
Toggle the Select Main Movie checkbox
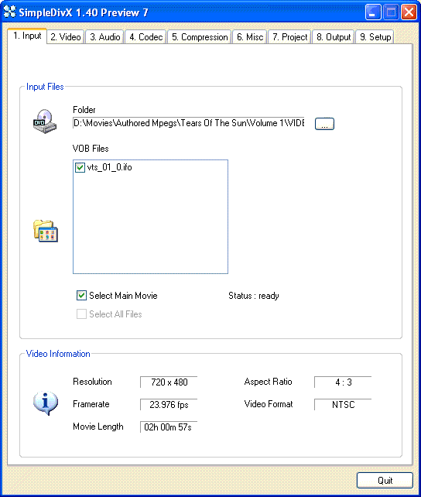(81, 296)
